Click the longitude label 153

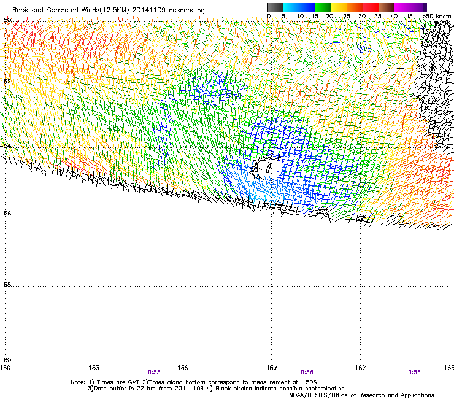pos(94,368)
